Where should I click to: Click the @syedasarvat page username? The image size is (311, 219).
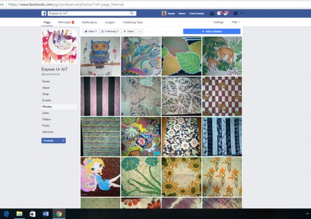click(51, 74)
